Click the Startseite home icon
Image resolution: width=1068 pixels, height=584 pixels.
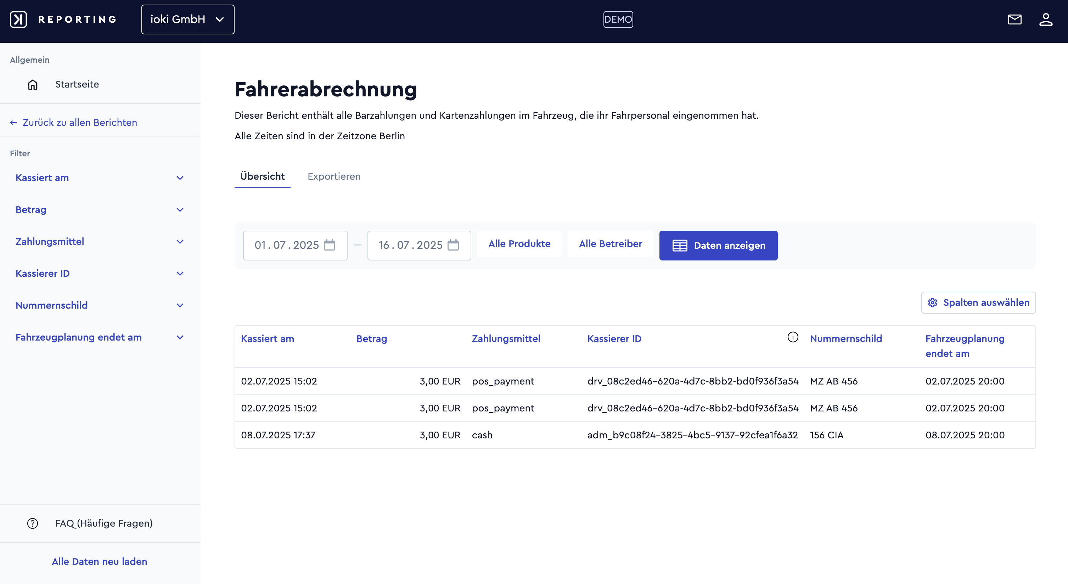coord(33,85)
